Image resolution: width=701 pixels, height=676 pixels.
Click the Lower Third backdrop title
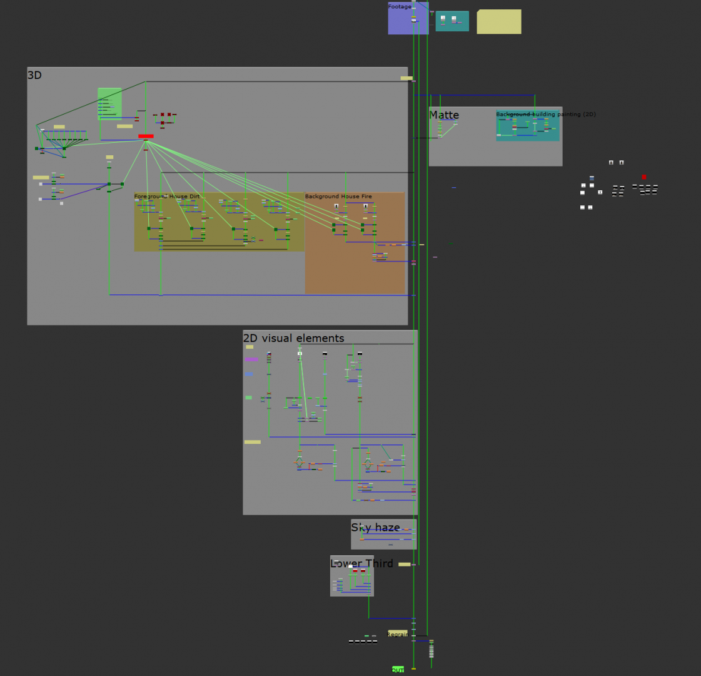(x=361, y=563)
